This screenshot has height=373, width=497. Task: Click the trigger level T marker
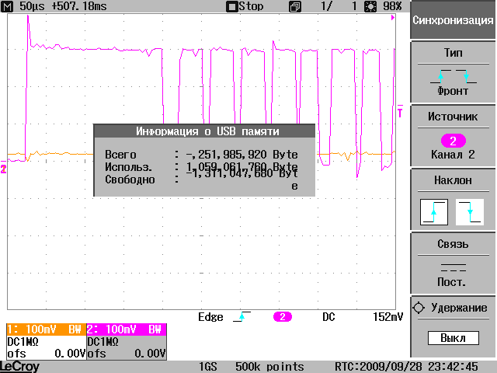pos(400,113)
